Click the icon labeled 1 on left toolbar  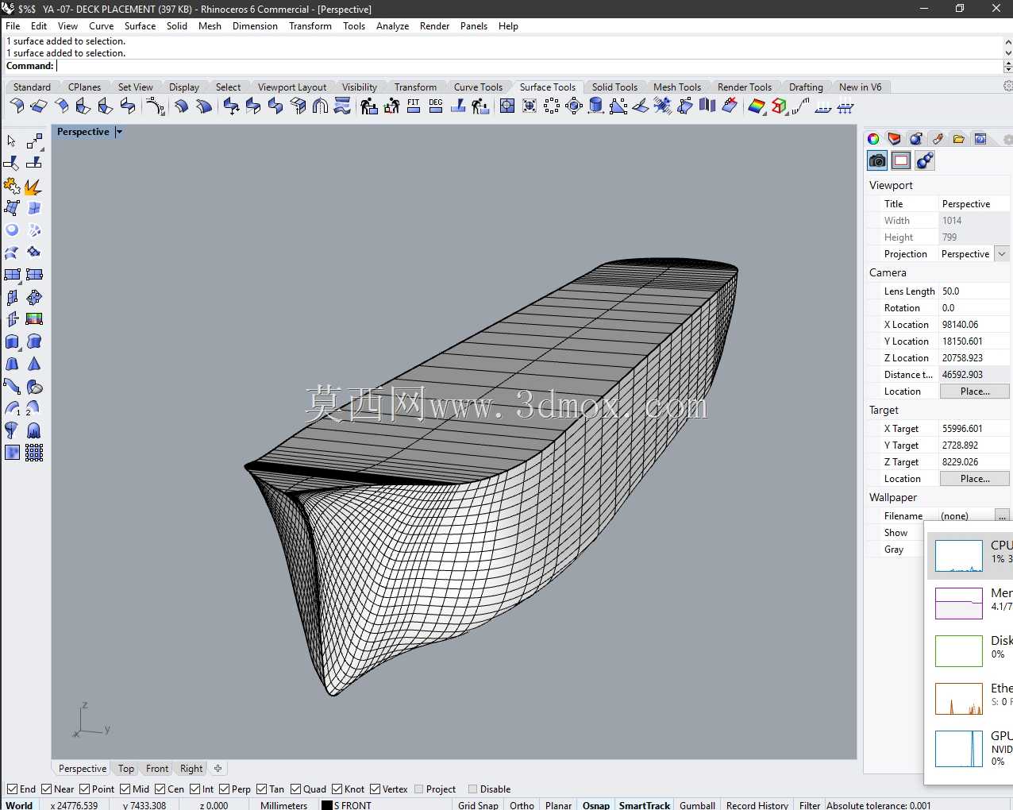[x=12, y=408]
